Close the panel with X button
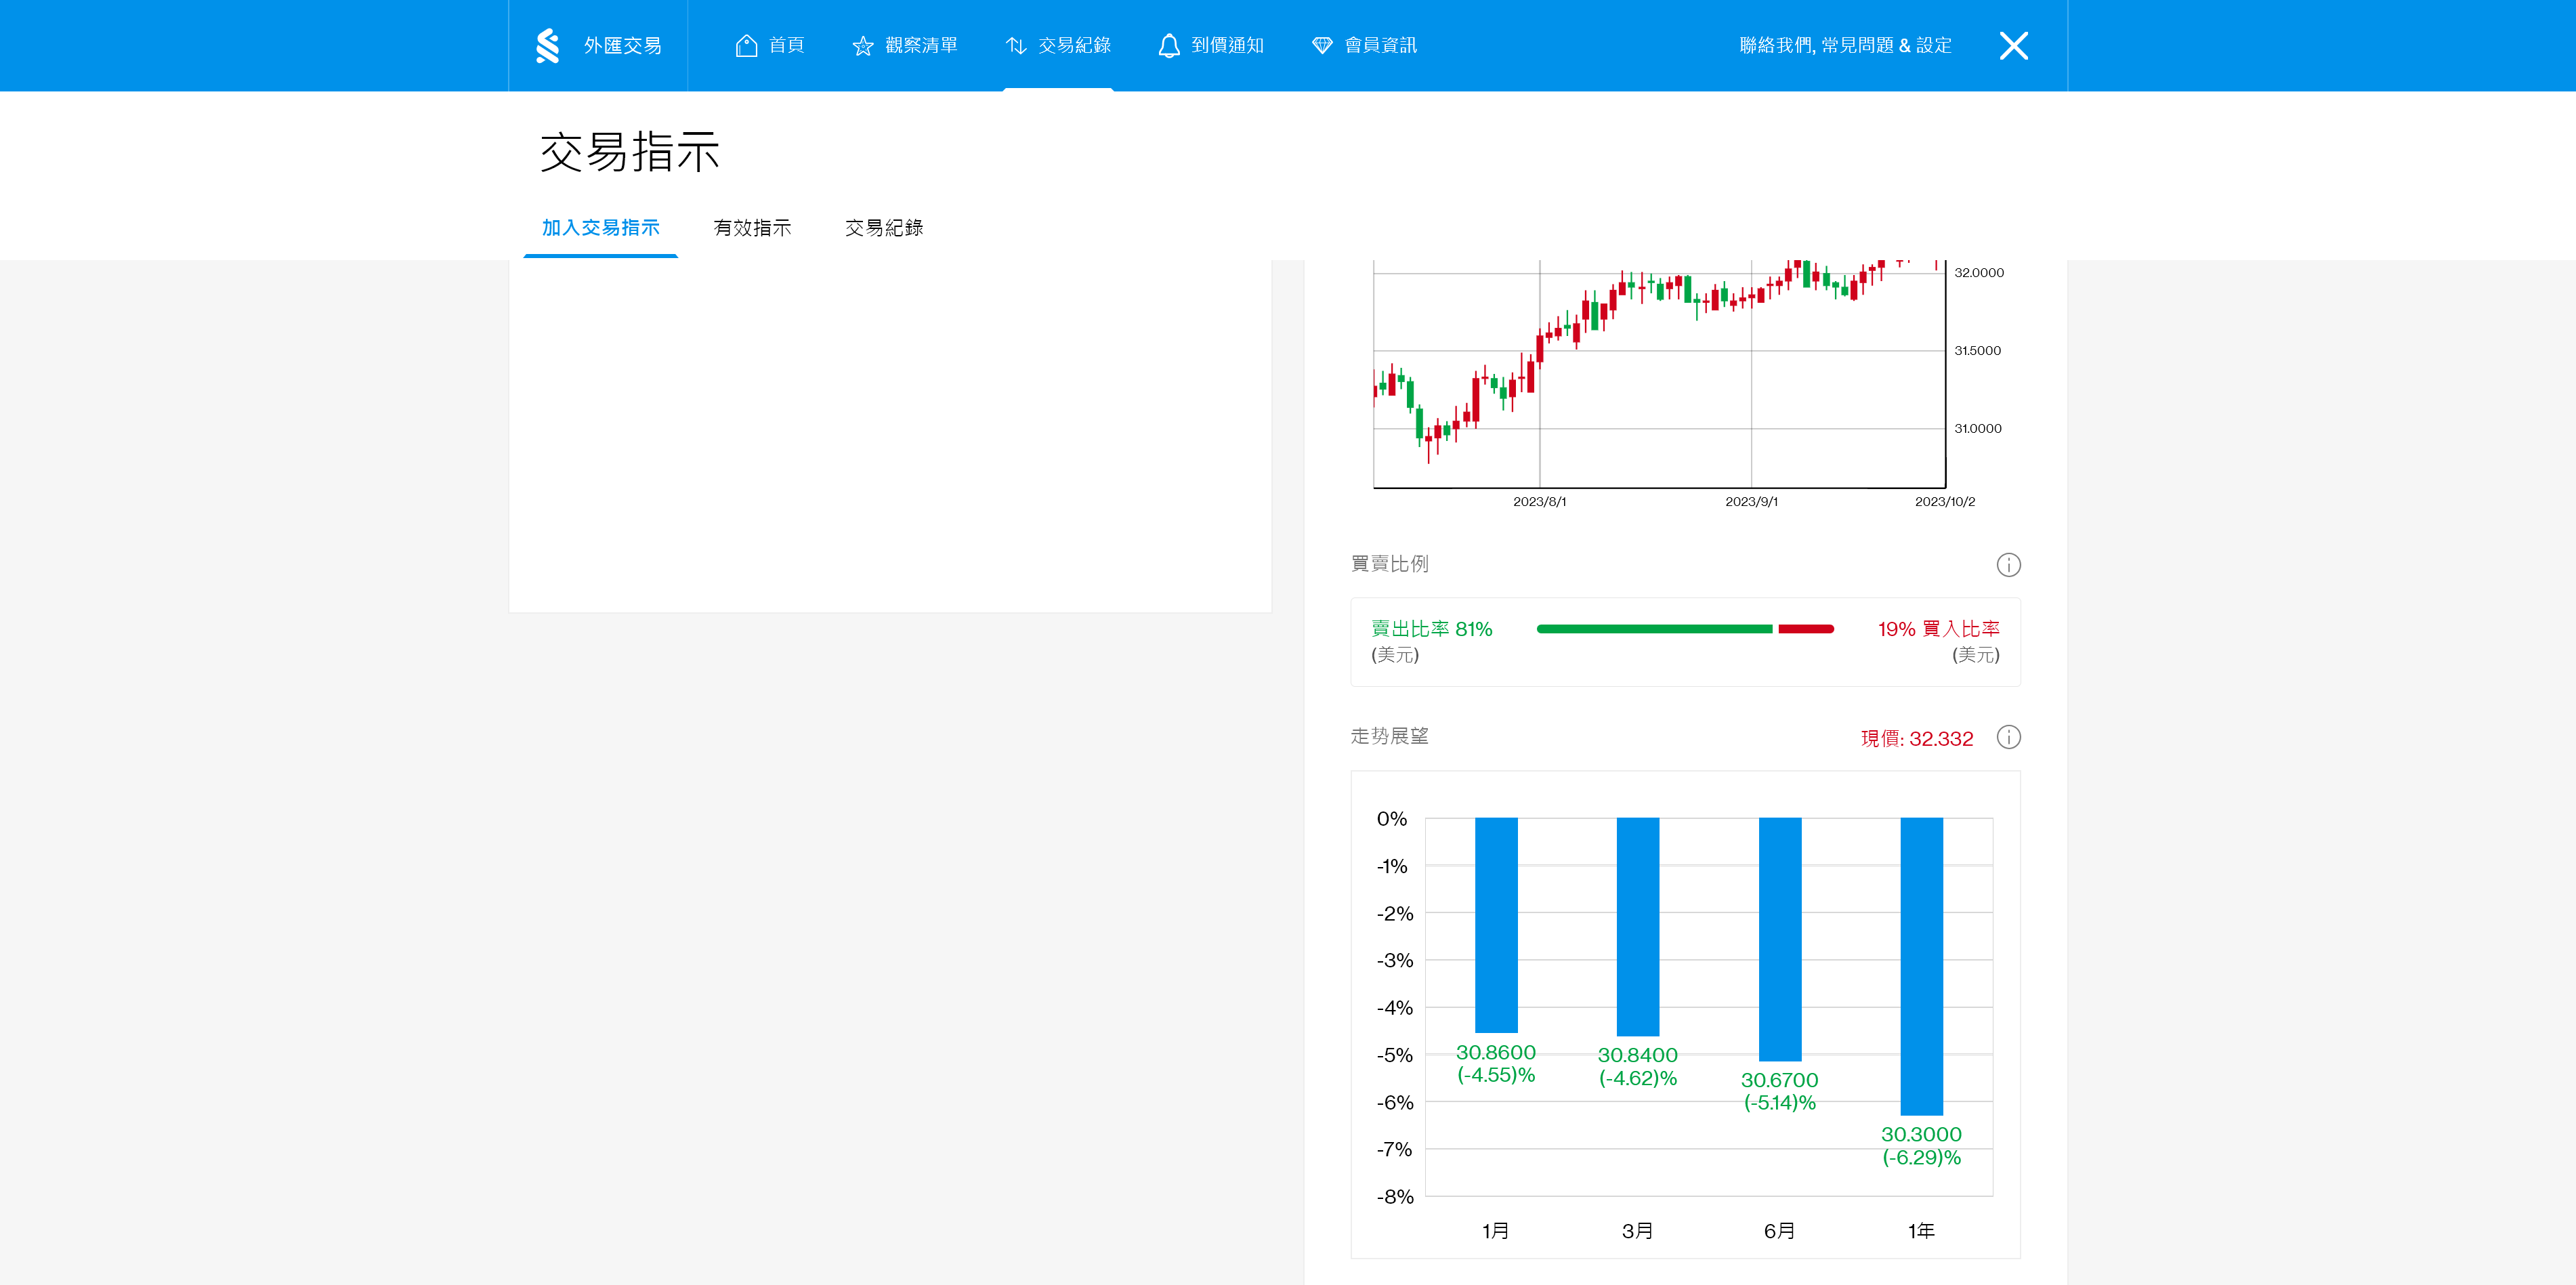 click(x=2013, y=46)
